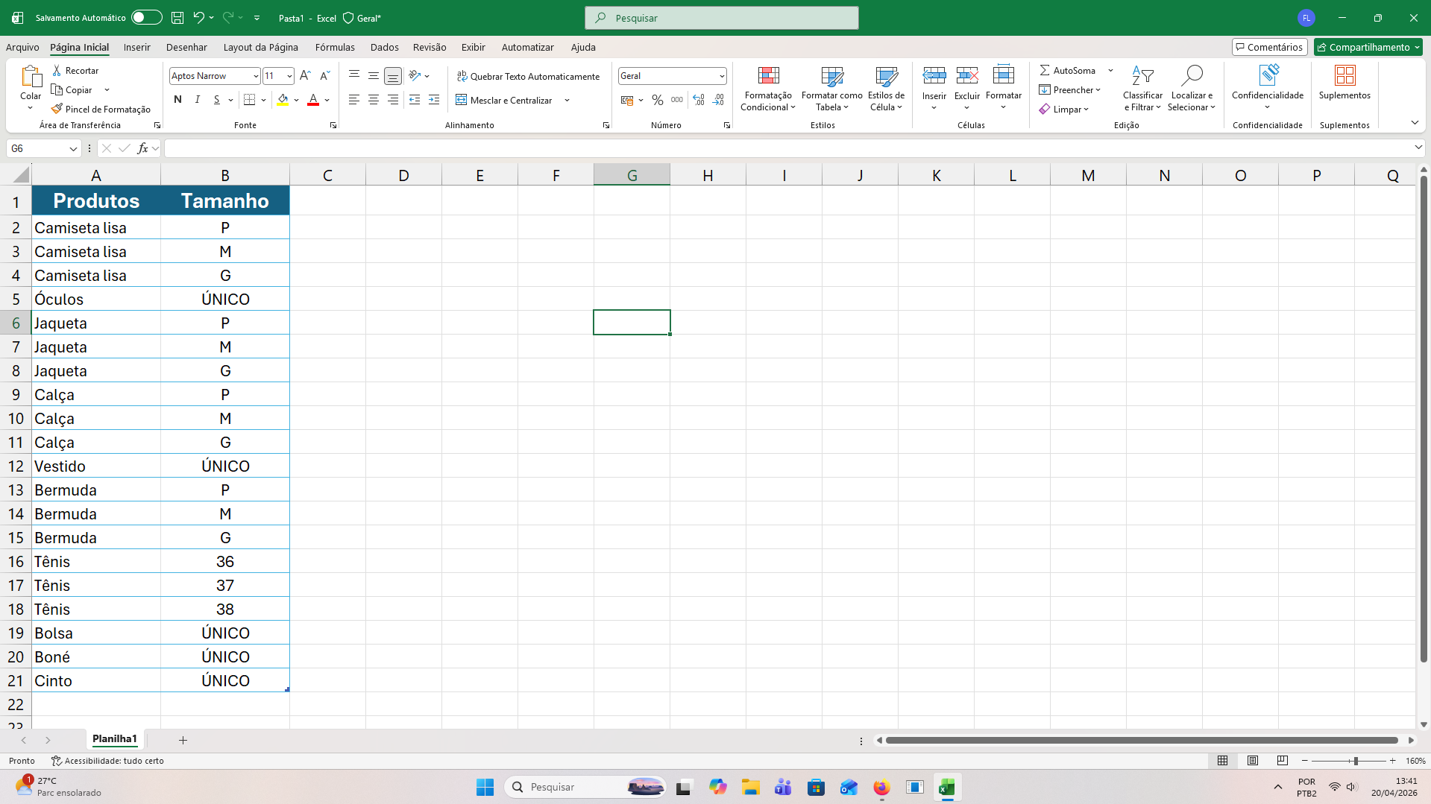This screenshot has width=1431, height=804.
Task: Click the Colar paste icon
Action: click(31, 76)
